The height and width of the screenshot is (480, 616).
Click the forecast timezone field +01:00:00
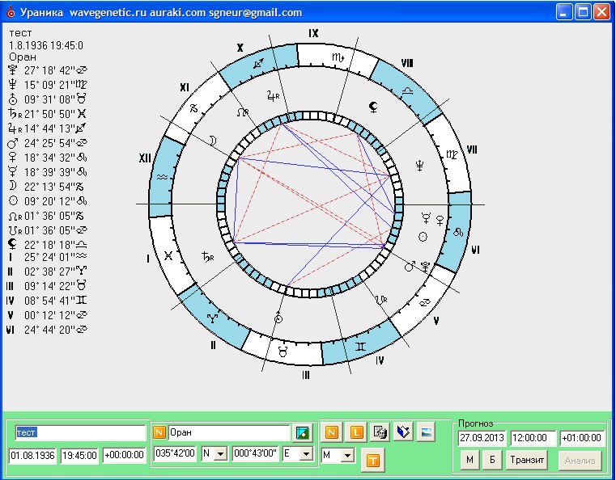(x=581, y=438)
